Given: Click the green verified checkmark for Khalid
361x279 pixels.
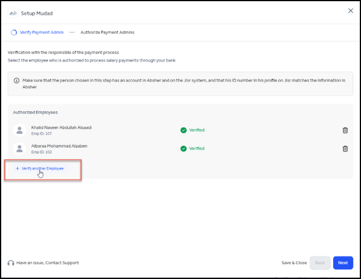Looking at the screenshot, I should click(x=183, y=130).
